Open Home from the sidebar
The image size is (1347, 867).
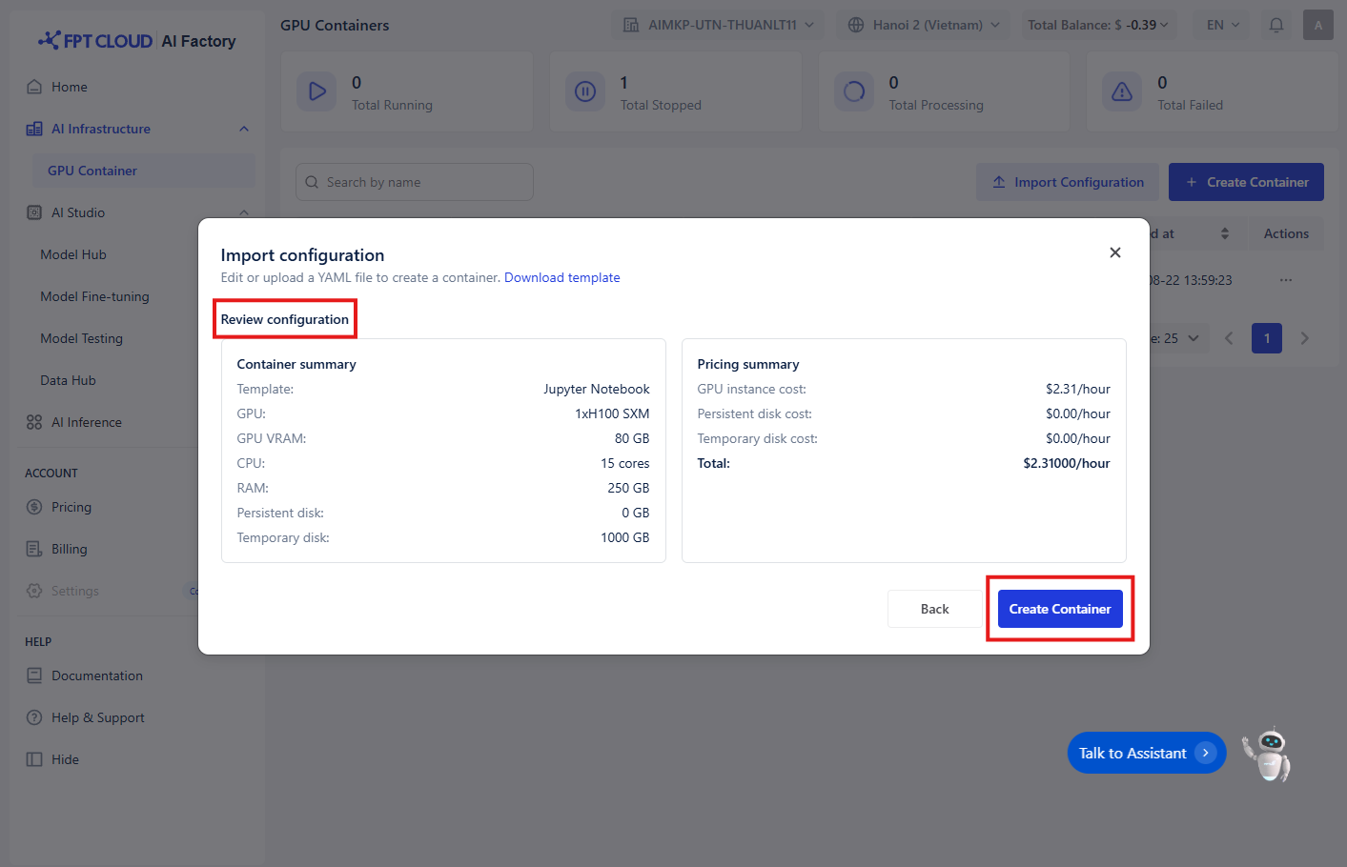point(69,87)
